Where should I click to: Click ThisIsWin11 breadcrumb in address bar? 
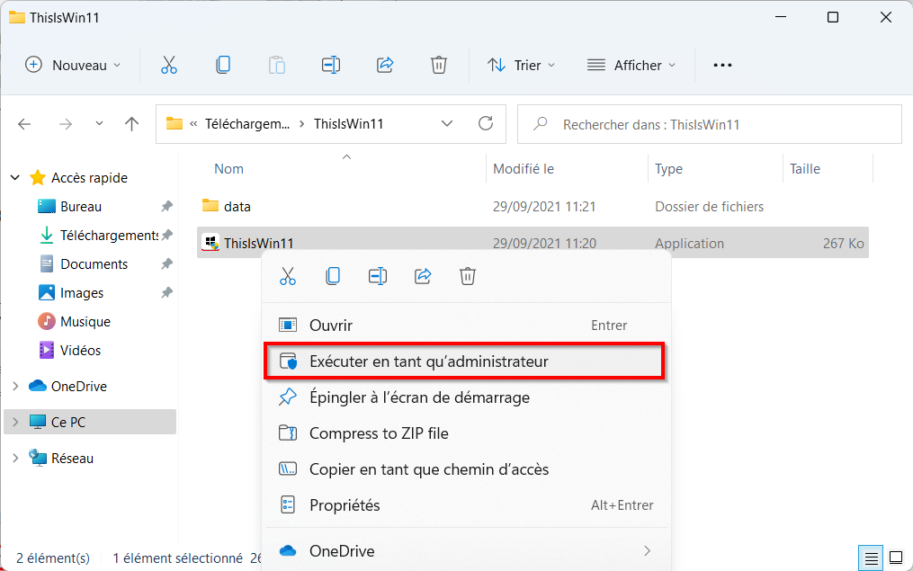click(x=348, y=124)
